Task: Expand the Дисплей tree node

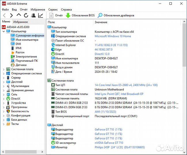Action: (3, 82)
